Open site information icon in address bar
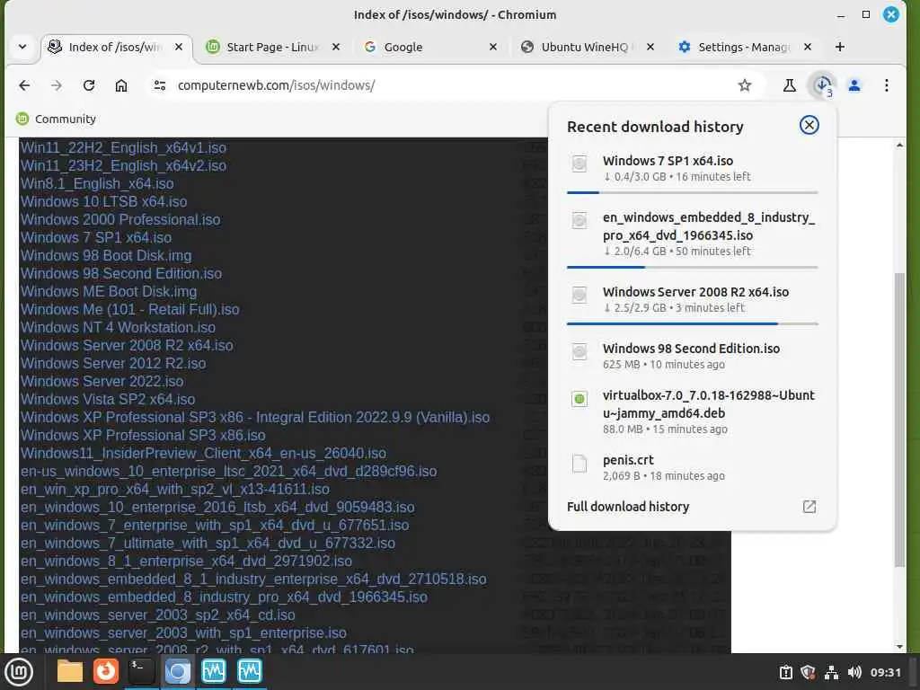920x690 pixels. pos(160,85)
